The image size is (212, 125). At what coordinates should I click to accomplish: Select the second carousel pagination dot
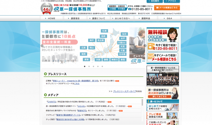click(x=89, y=66)
